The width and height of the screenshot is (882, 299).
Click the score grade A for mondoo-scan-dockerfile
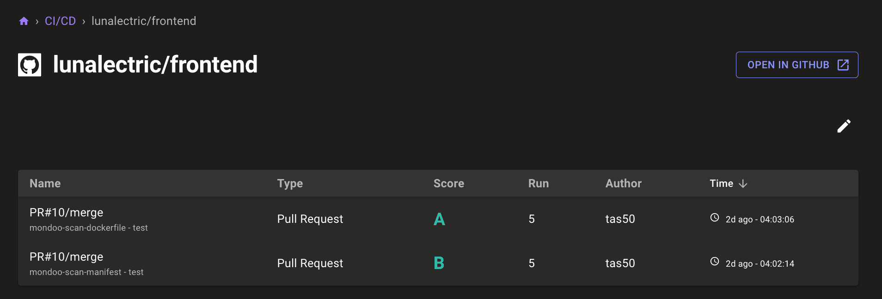pos(439,220)
